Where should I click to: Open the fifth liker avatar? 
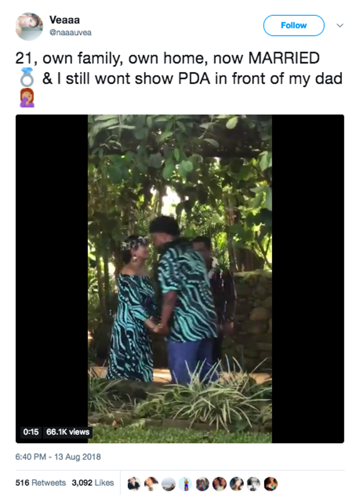point(202,484)
